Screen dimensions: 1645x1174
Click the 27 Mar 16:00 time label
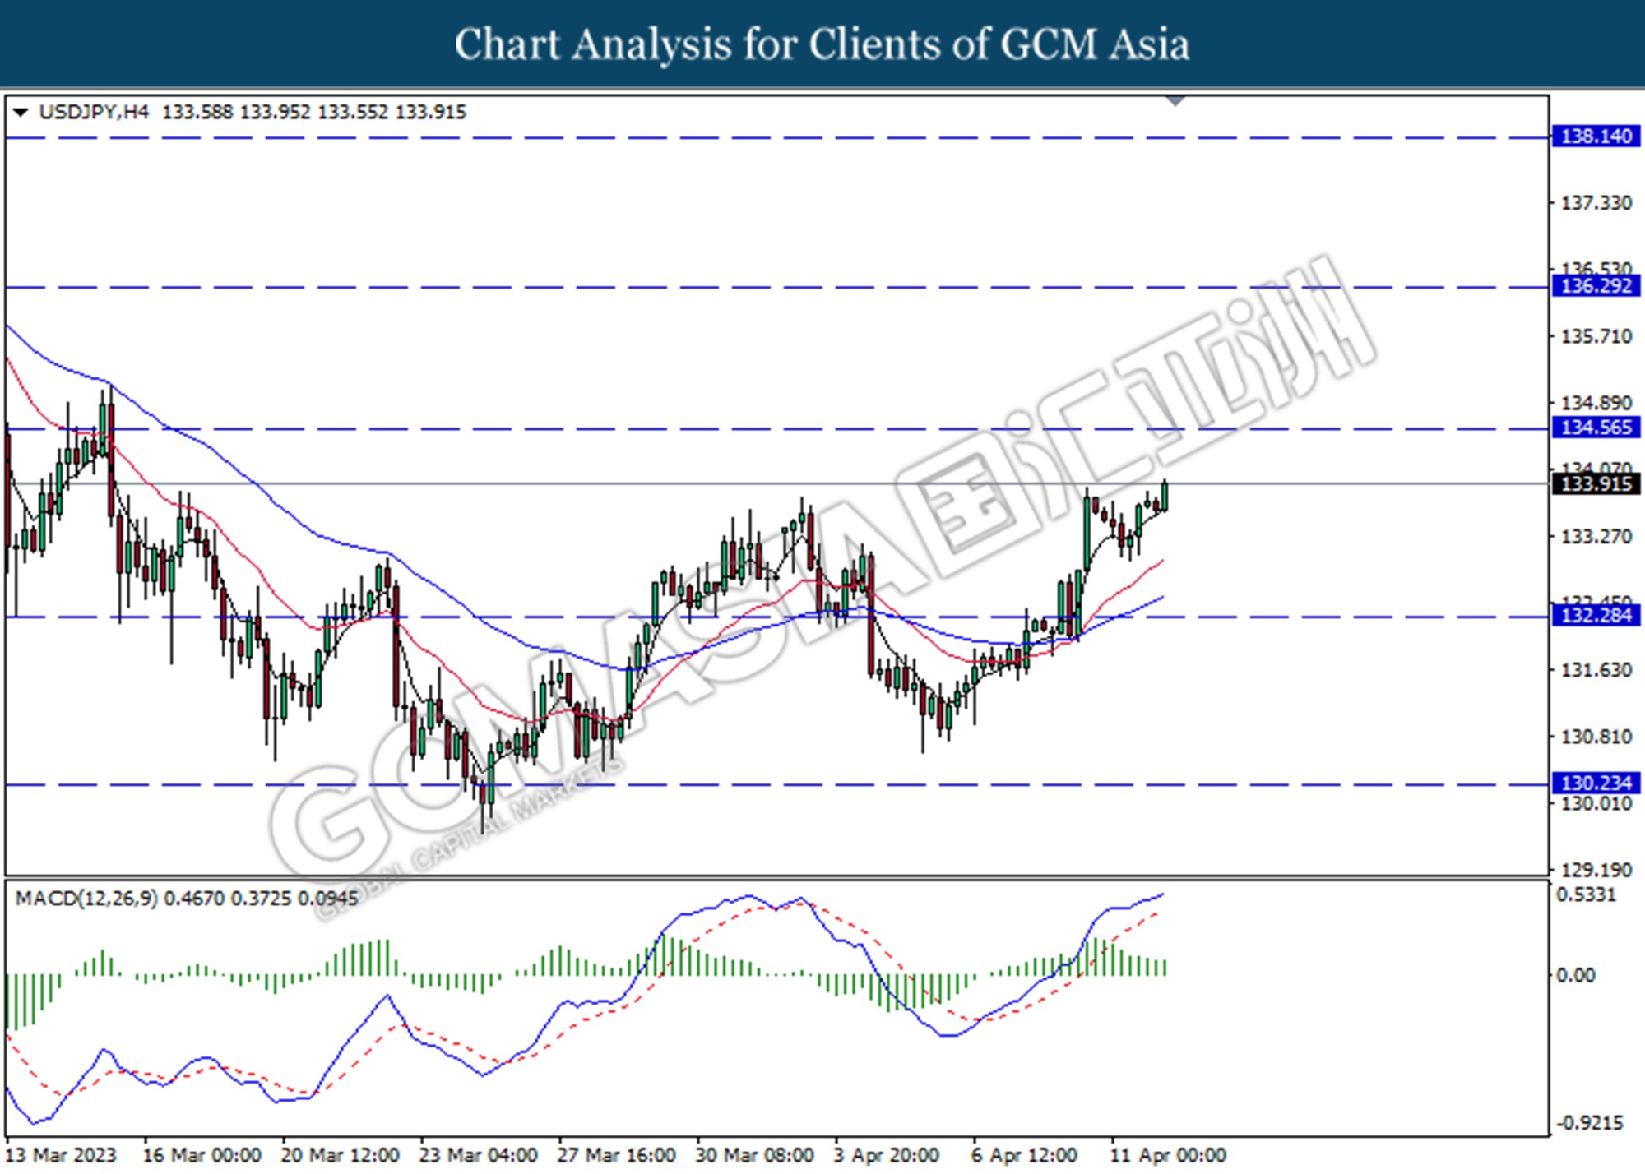(x=616, y=1155)
